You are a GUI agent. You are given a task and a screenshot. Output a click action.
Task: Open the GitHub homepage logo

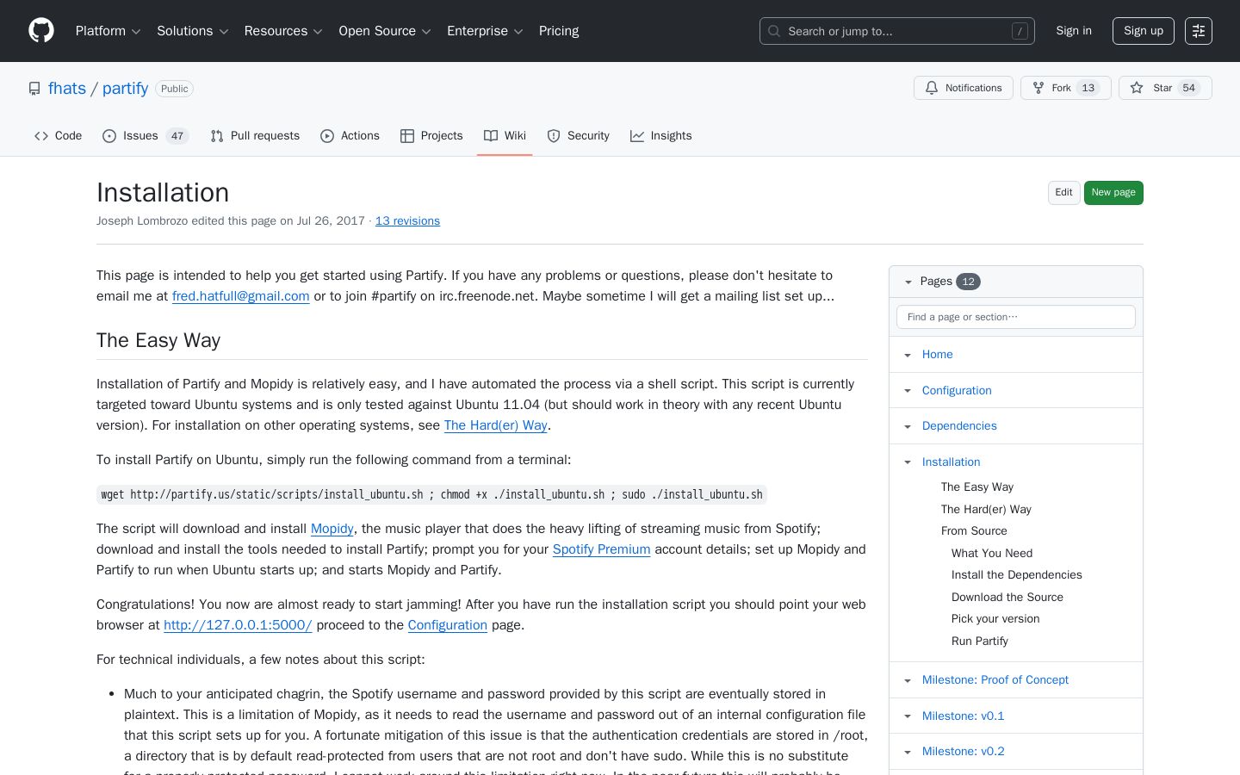pos(41,31)
